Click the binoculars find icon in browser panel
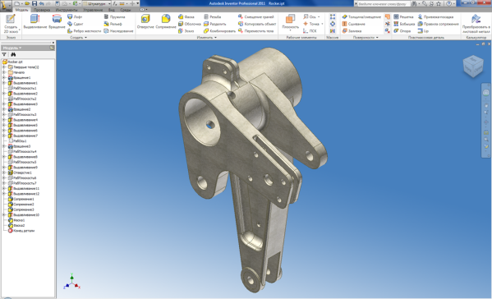This screenshot has width=492, height=299. pyautogui.click(x=13, y=54)
